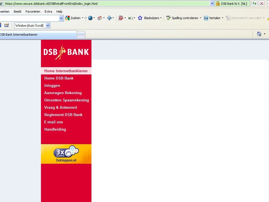This screenshot has width=269, height=202.
Task: Click the PageRank bar icon
Action: coord(131,18)
